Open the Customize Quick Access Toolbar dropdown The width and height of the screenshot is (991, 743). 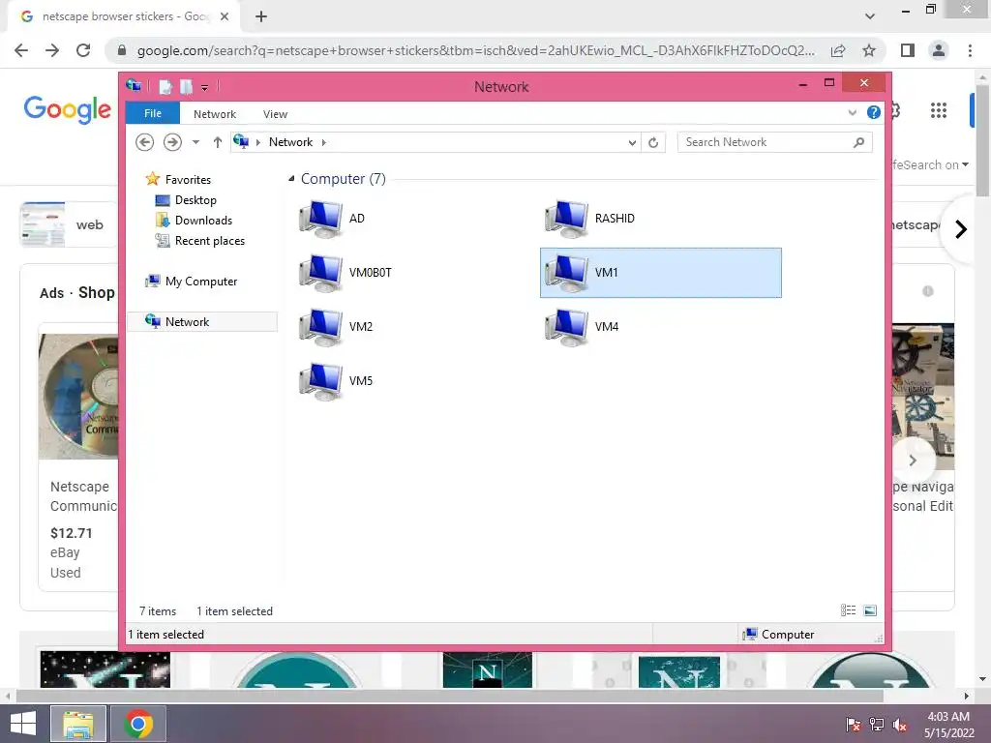point(205,87)
